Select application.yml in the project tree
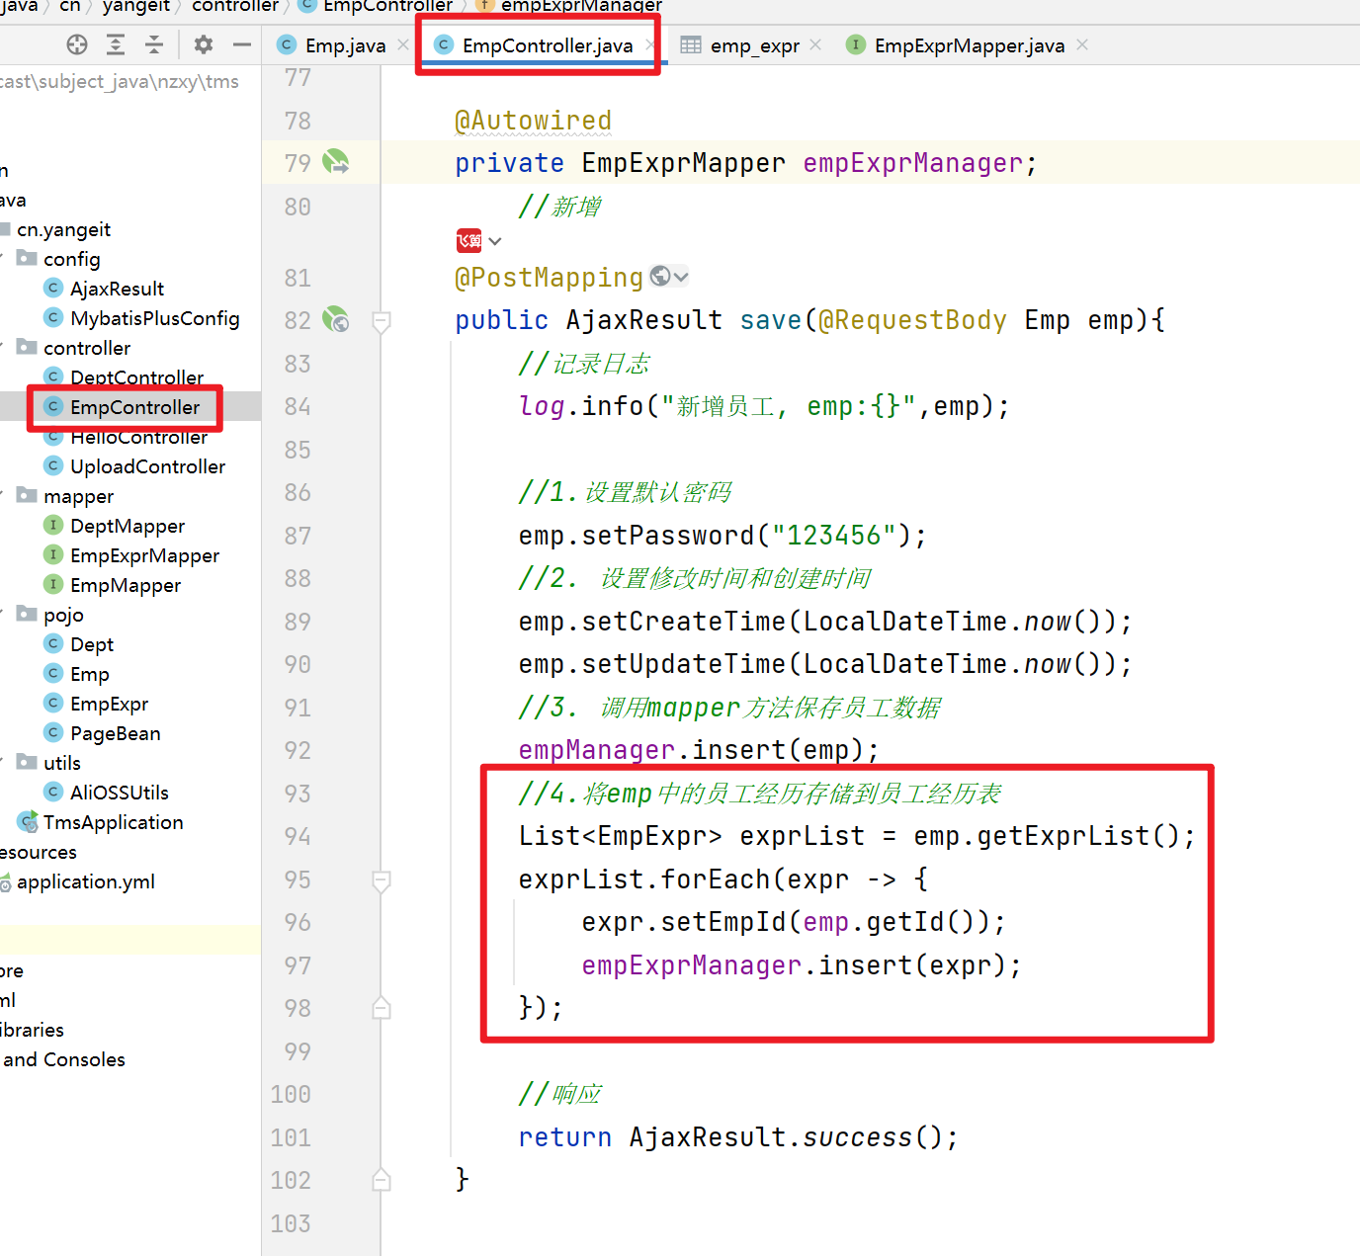 tap(85, 881)
